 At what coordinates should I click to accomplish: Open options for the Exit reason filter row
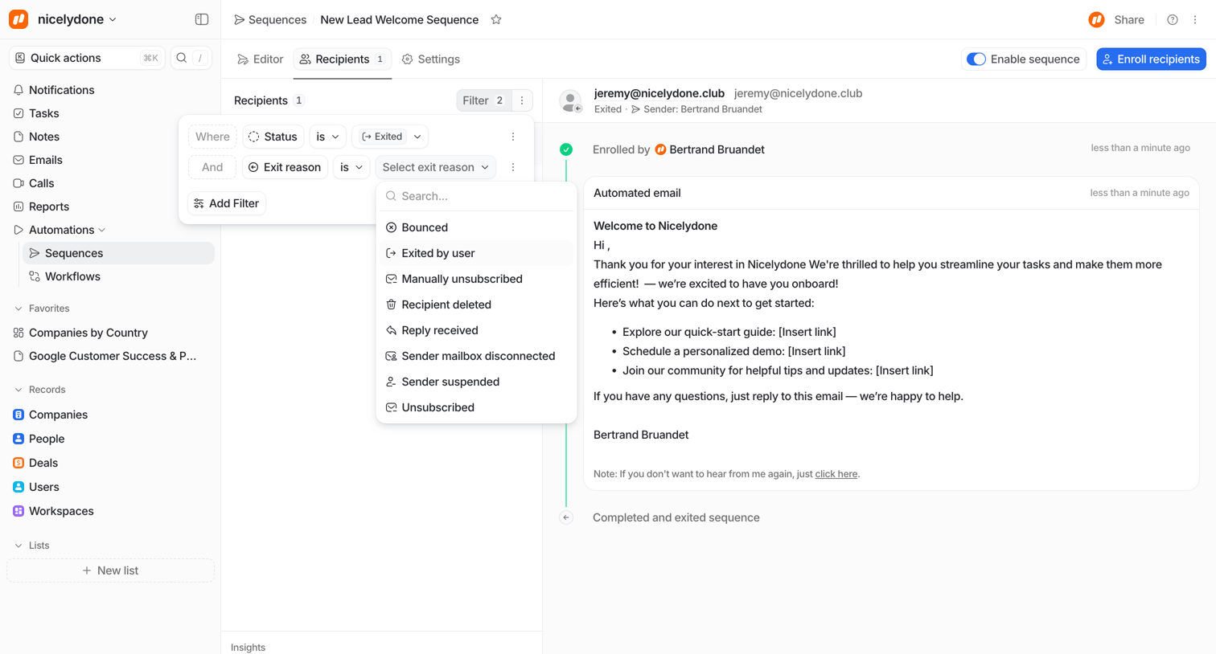[513, 167]
